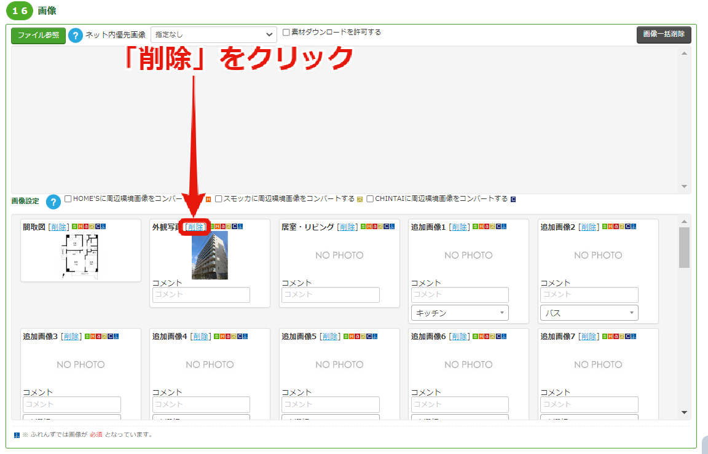Screen dimensions: 708x454
Task: Click the image grid scrollbar up arrow
Action: pos(684,221)
